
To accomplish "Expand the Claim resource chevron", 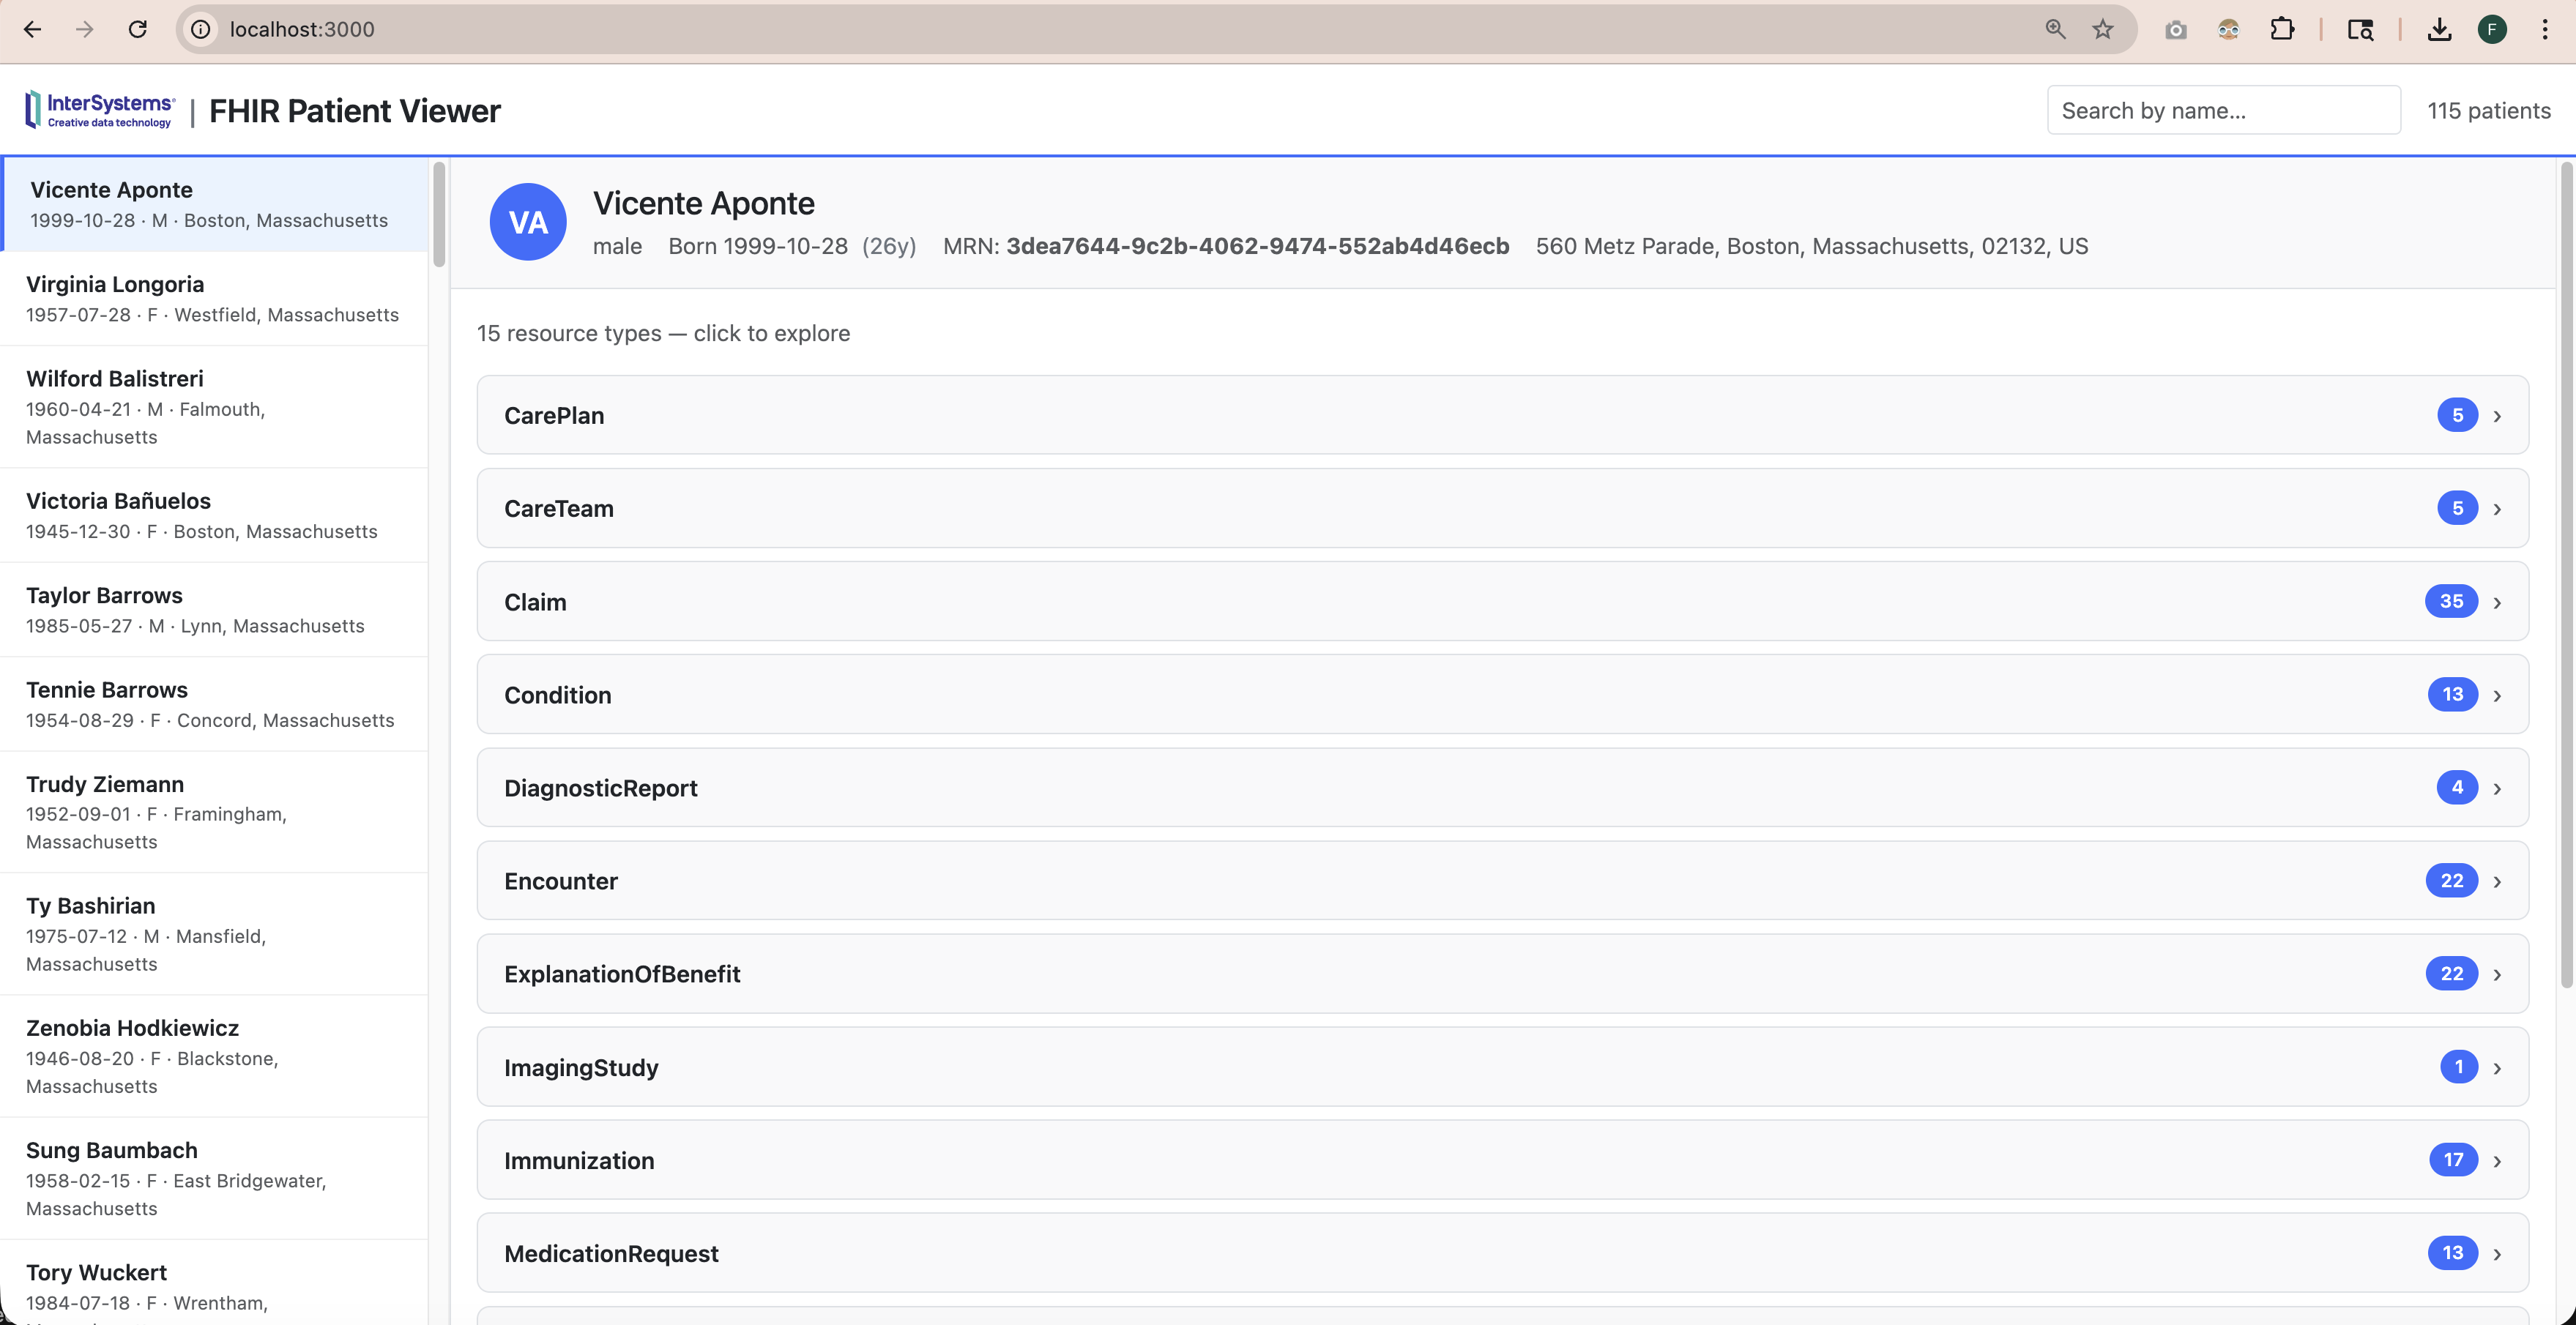I will pos(2497,602).
